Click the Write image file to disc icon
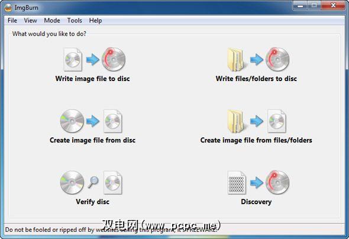This screenshot has width=349, height=239. point(95,59)
